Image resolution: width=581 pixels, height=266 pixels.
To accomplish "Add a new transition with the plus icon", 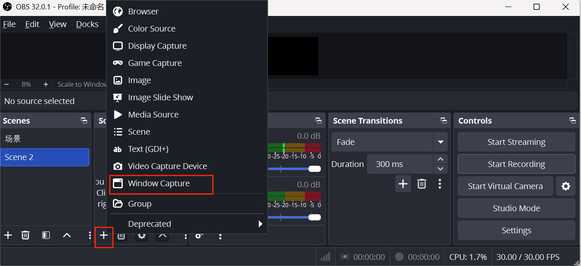I will [403, 184].
